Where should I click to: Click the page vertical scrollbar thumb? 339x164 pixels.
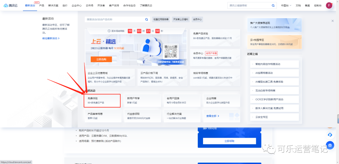(x=338, y=119)
